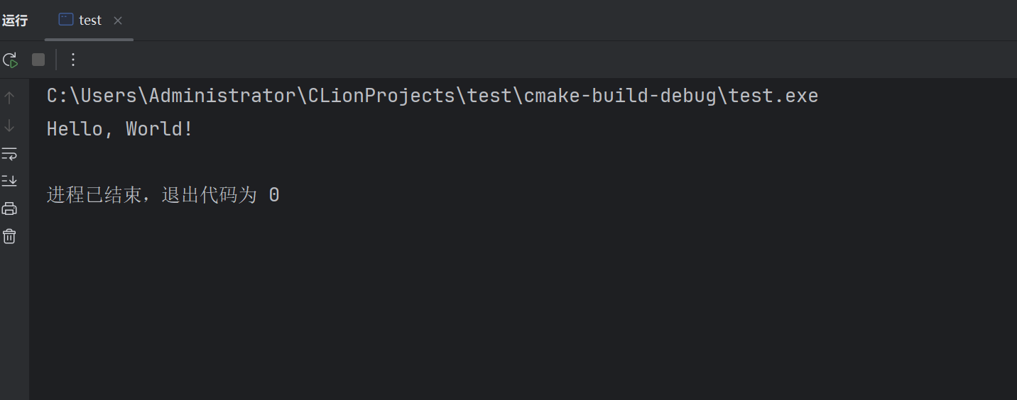
Task: Click CLionProjects in the executable path
Action: tap(381, 96)
